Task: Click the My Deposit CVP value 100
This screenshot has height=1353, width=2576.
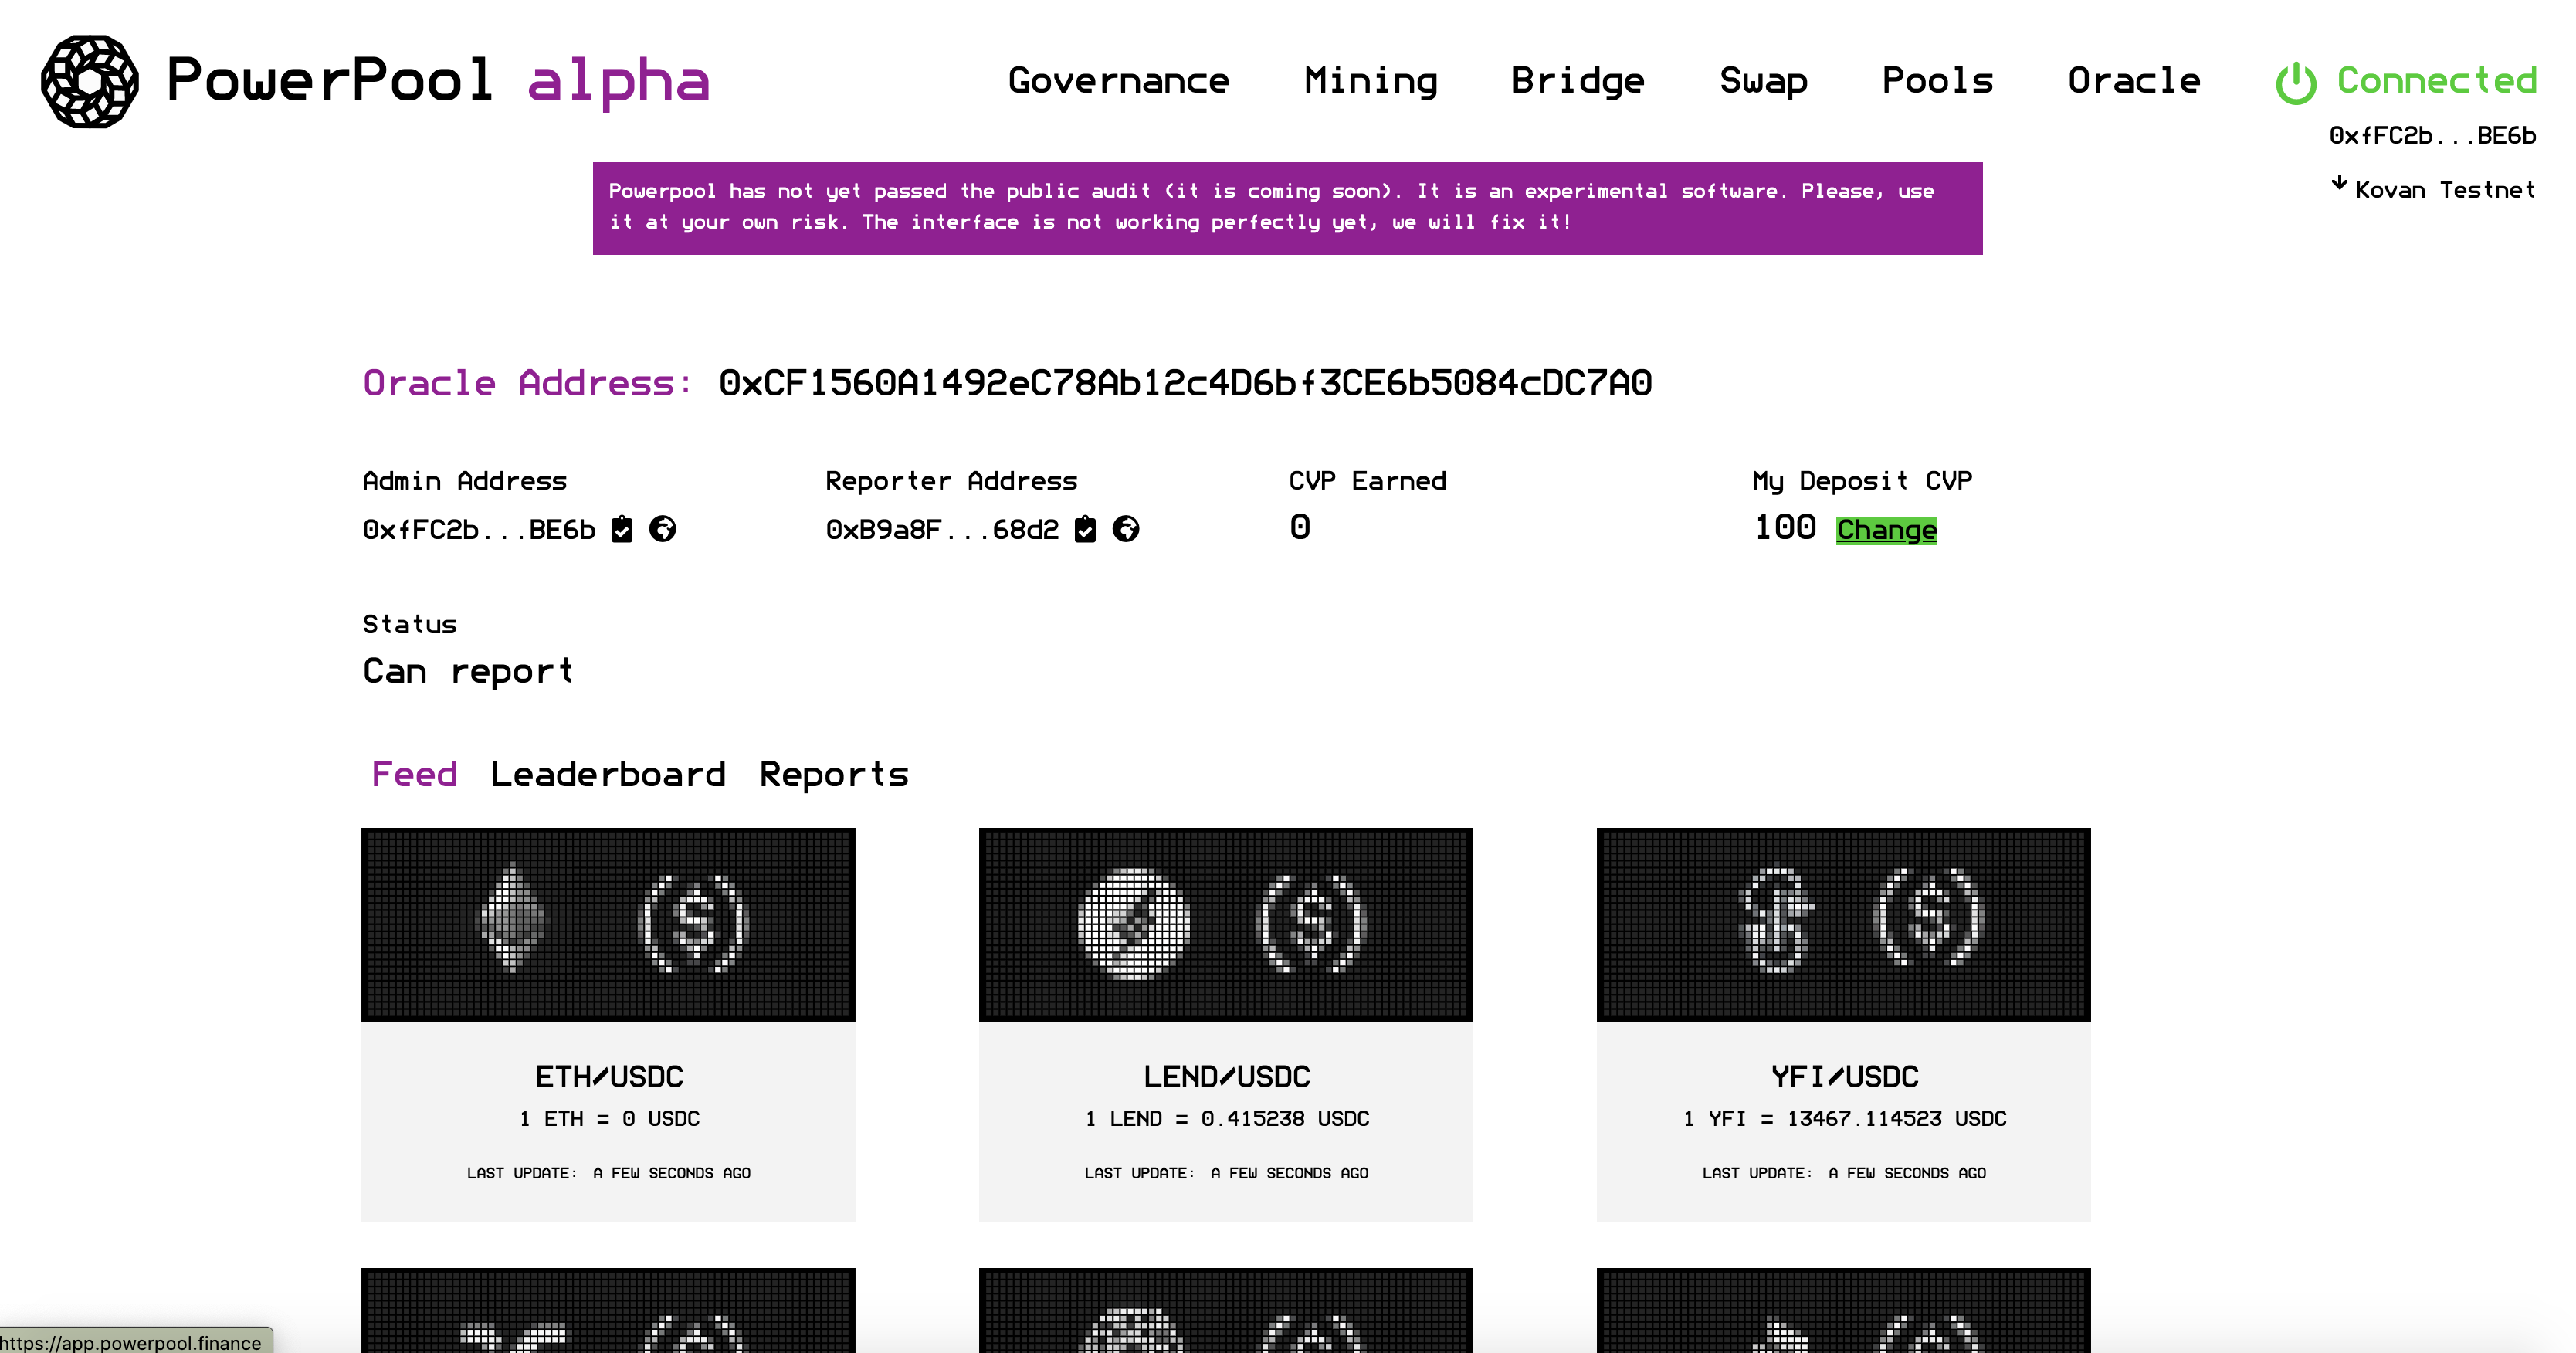Action: (x=1785, y=527)
